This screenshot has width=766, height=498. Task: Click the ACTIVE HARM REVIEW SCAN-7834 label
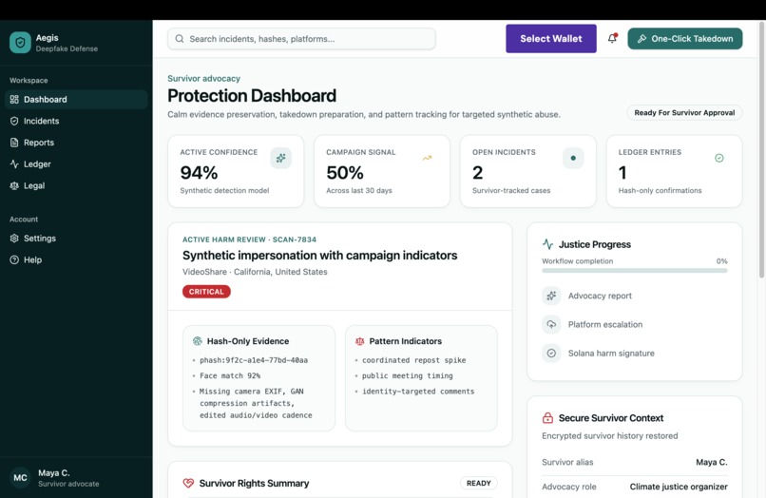coord(249,239)
